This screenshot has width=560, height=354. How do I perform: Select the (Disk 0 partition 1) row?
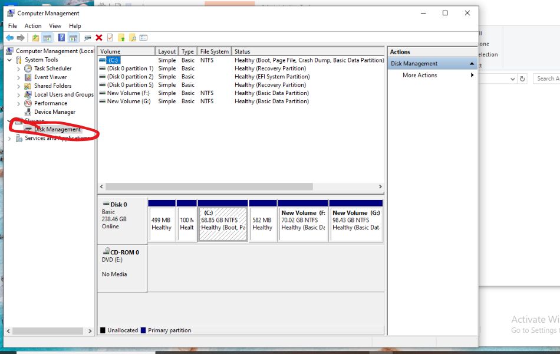[x=241, y=68]
